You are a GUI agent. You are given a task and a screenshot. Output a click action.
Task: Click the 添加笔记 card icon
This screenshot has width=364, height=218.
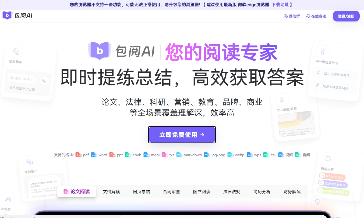point(29,162)
